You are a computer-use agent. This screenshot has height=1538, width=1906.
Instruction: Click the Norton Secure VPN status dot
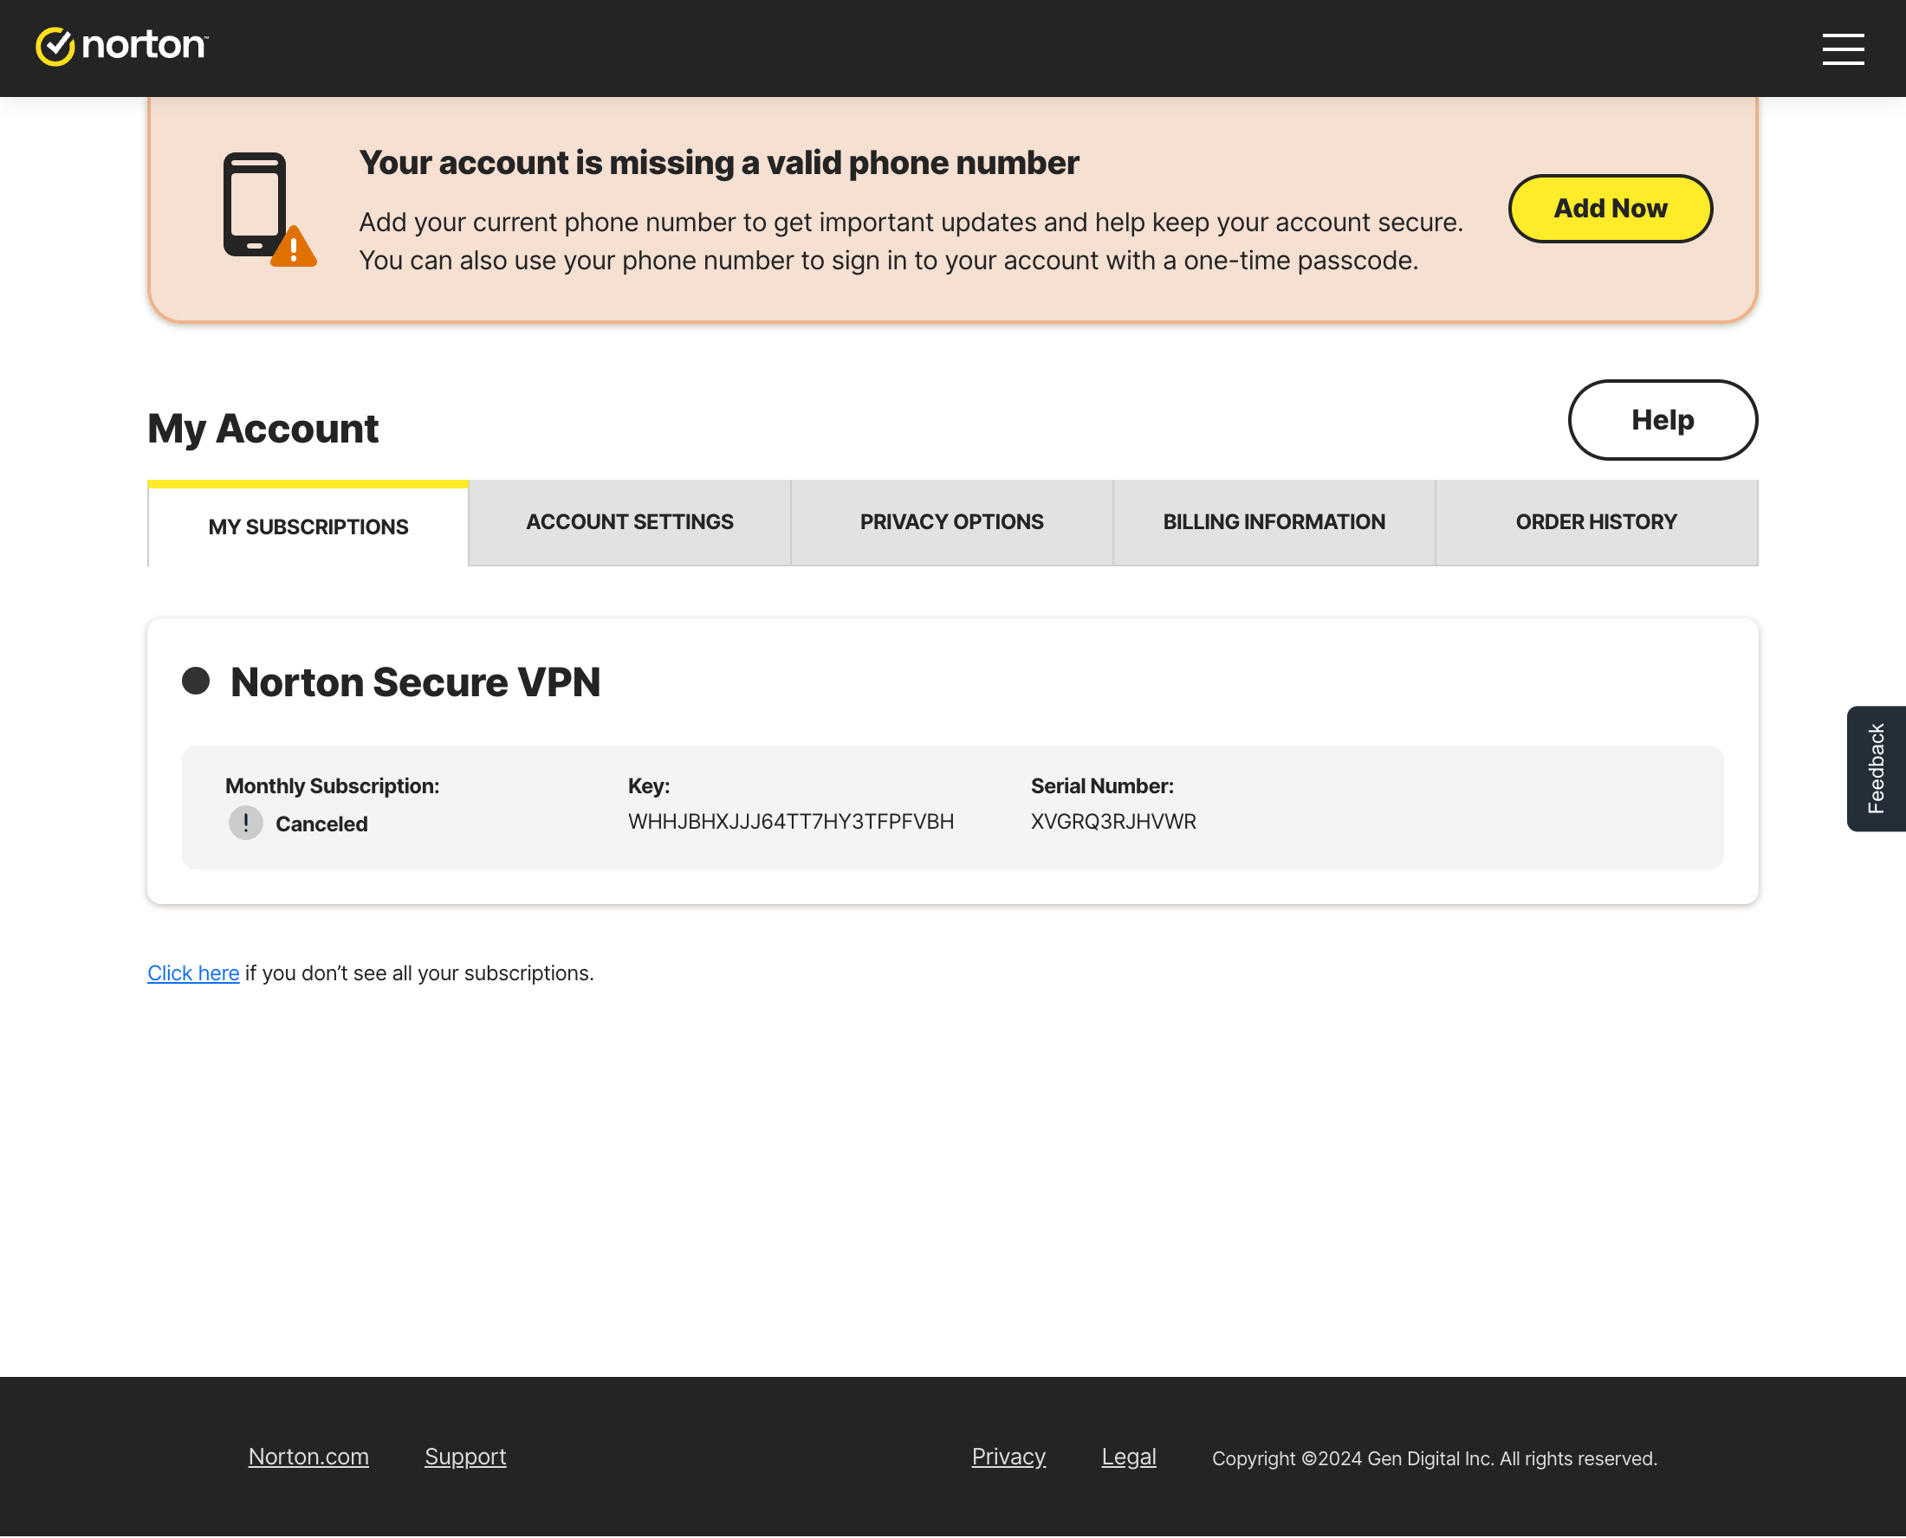(196, 682)
